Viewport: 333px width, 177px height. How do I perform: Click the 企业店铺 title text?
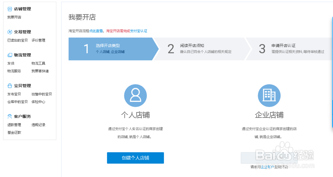point(269,115)
